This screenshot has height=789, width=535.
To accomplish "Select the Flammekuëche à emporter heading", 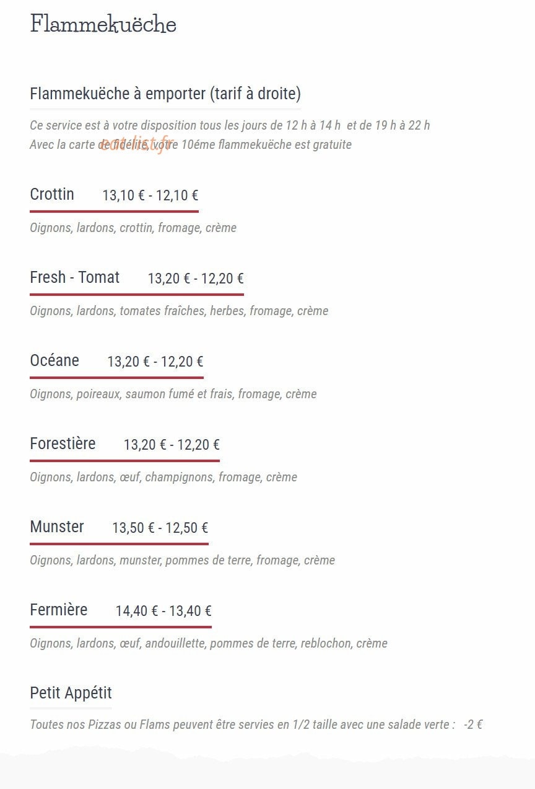I will 165,94.
